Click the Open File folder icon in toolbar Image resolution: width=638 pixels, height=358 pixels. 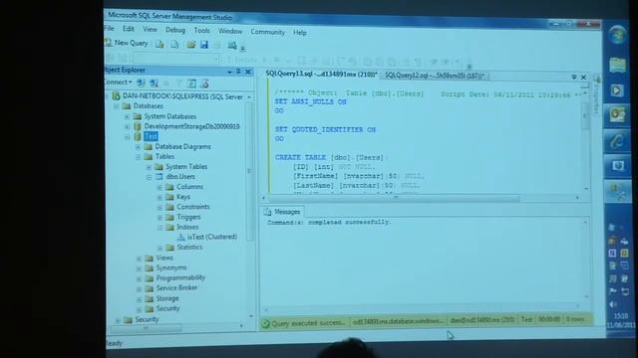[x=190, y=44]
